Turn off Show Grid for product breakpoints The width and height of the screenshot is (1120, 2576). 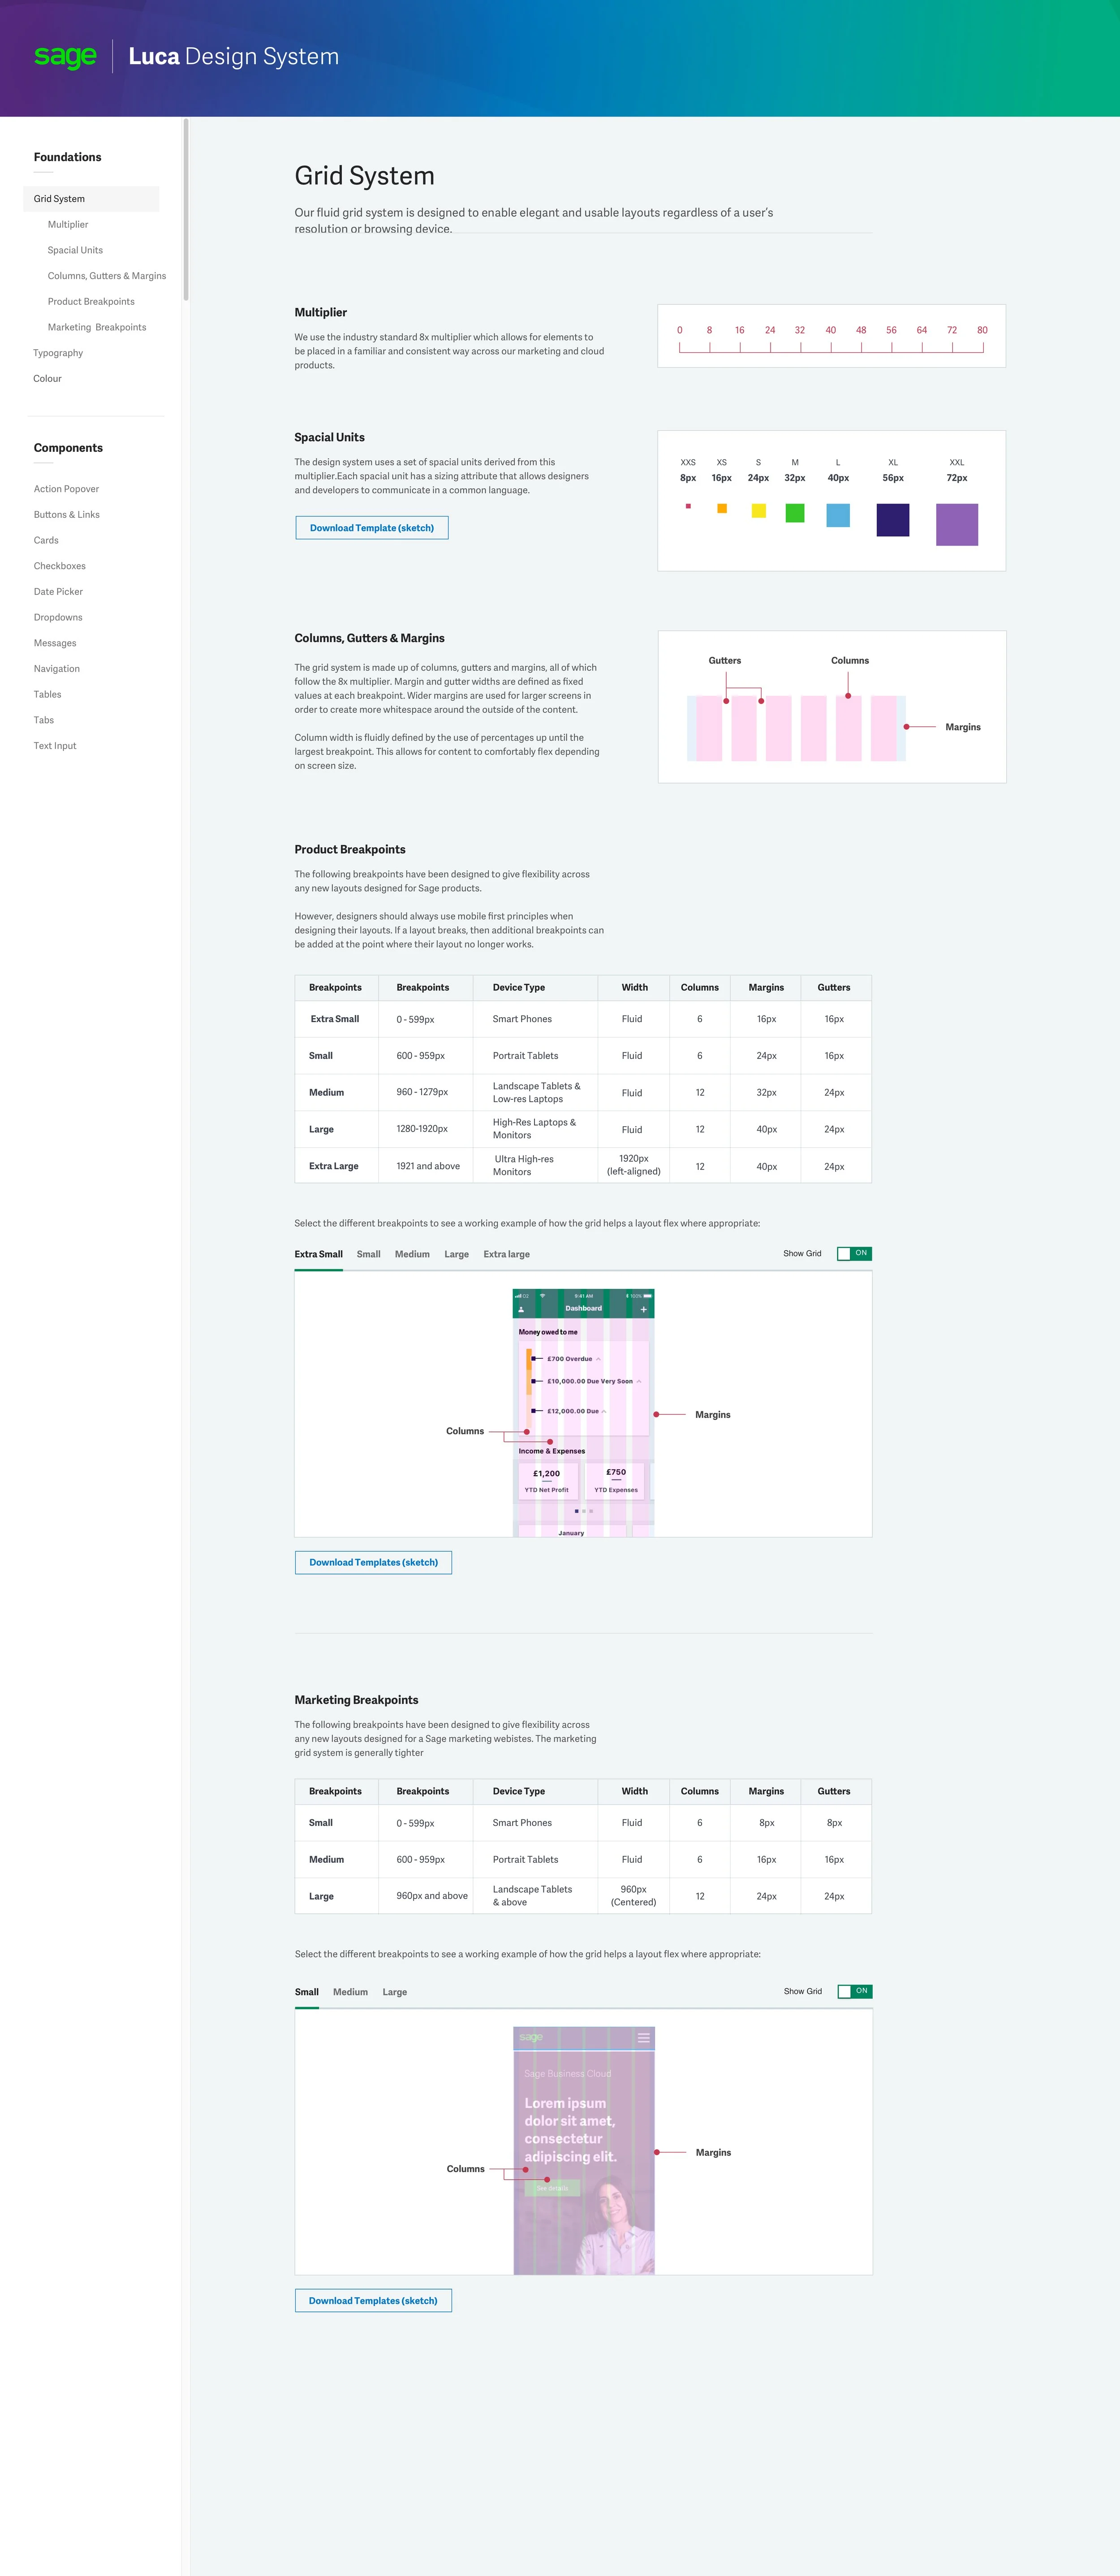854,1253
